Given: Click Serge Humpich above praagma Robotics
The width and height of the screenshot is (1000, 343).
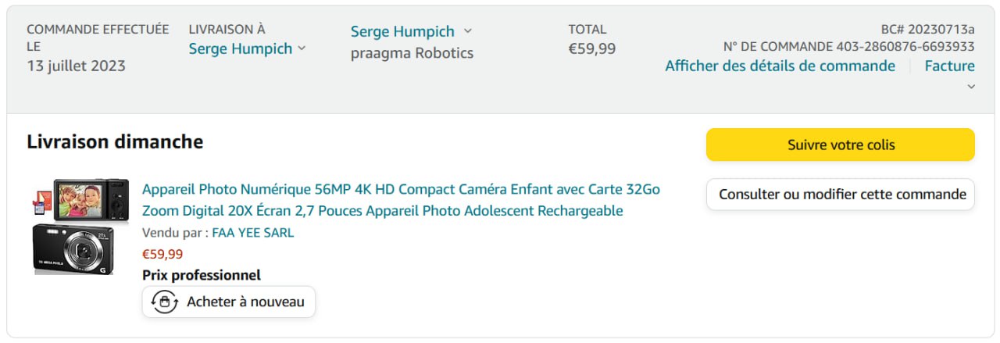Looking at the screenshot, I should click(402, 31).
